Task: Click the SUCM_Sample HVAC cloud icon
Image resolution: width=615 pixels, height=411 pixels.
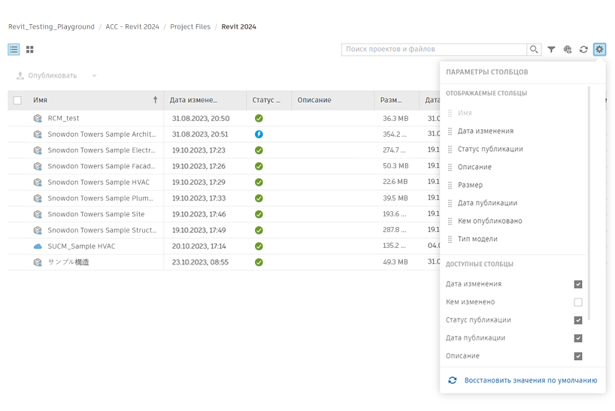Action: click(38, 246)
